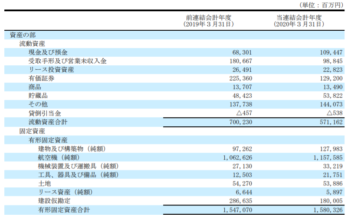Click the value 98,845

coord(333,61)
